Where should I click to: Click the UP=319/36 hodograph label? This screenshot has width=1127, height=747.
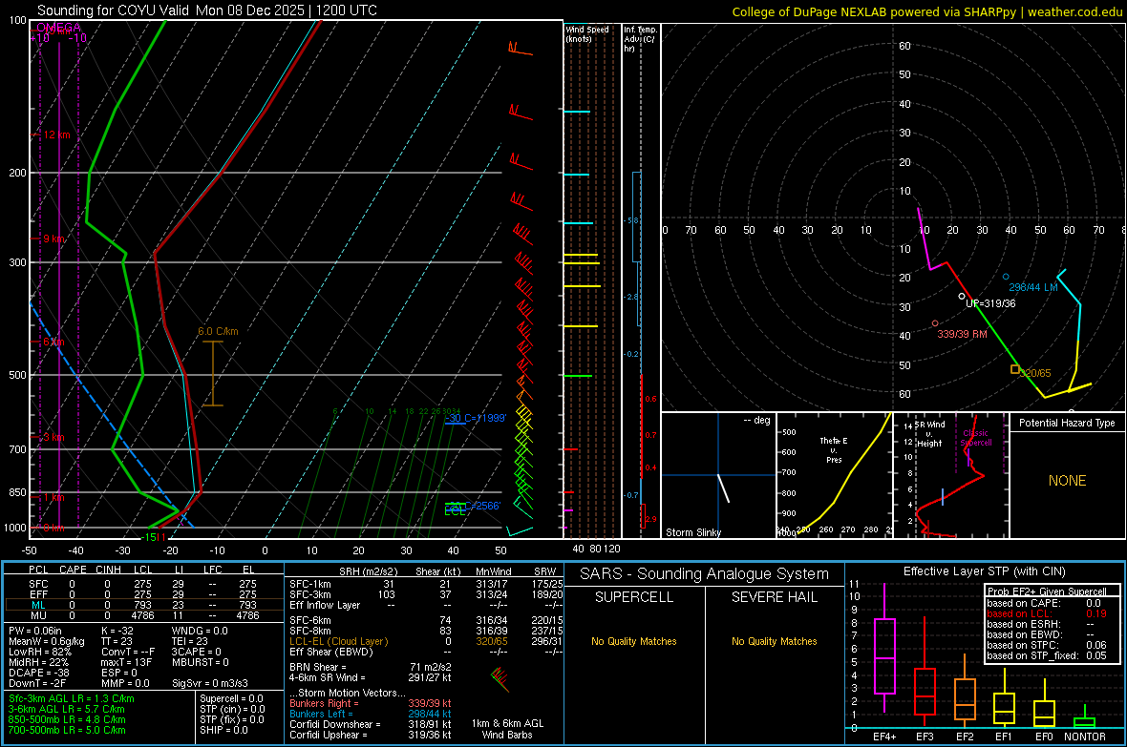tap(990, 303)
